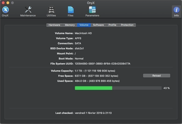Switch to the Software tab
The width and height of the screenshot is (182, 124).
pyautogui.click(x=98, y=25)
